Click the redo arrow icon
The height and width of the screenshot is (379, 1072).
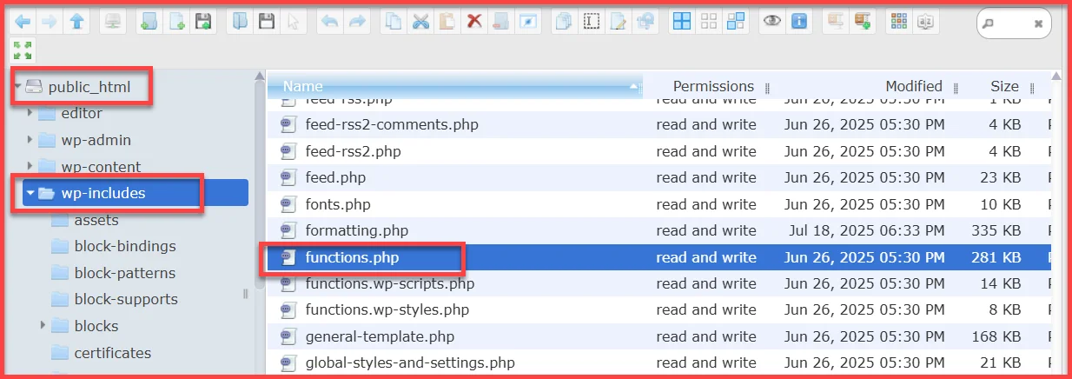356,21
